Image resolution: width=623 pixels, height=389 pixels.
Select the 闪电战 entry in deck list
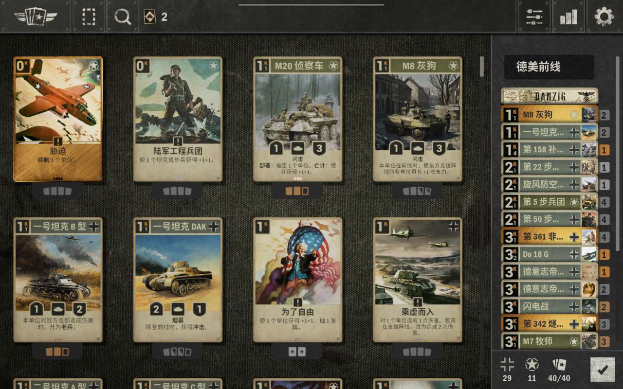pyautogui.click(x=550, y=306)
